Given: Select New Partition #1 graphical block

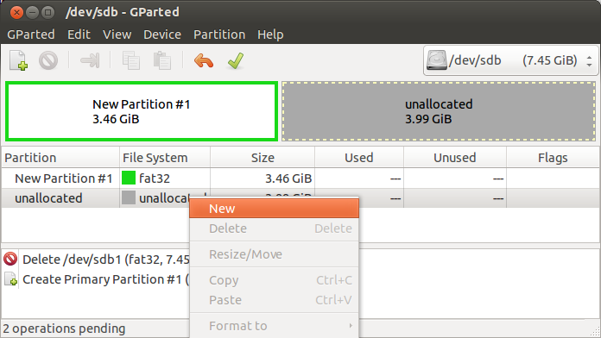Looking at the screenshot, I should click(x=142, y=111).
